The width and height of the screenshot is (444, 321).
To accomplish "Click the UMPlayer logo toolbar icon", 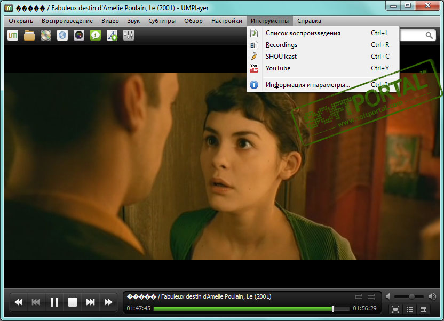I will point(12,35).
